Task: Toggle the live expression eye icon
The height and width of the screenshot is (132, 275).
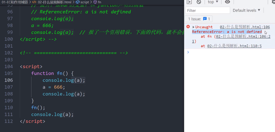Action: tap(227, 2)
